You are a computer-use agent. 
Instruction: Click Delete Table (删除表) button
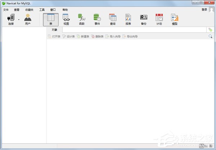click(97, 36)
